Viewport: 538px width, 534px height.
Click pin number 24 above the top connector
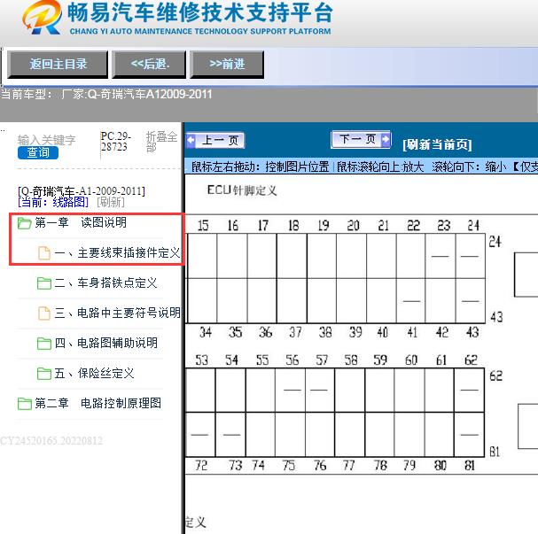point(473,225)
